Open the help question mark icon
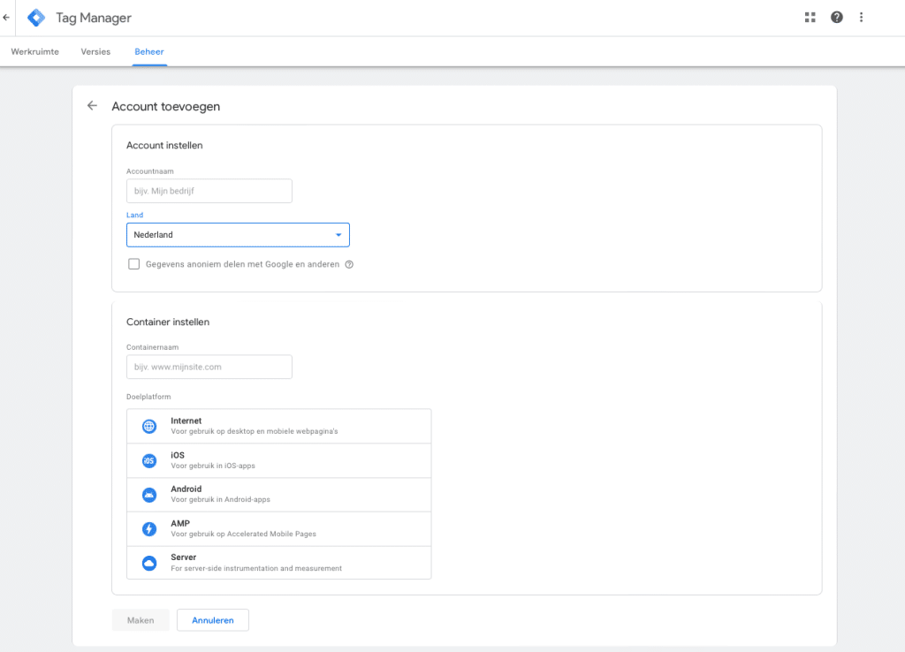This screenshot has width=905, height=652. click(x=837, y=18)
